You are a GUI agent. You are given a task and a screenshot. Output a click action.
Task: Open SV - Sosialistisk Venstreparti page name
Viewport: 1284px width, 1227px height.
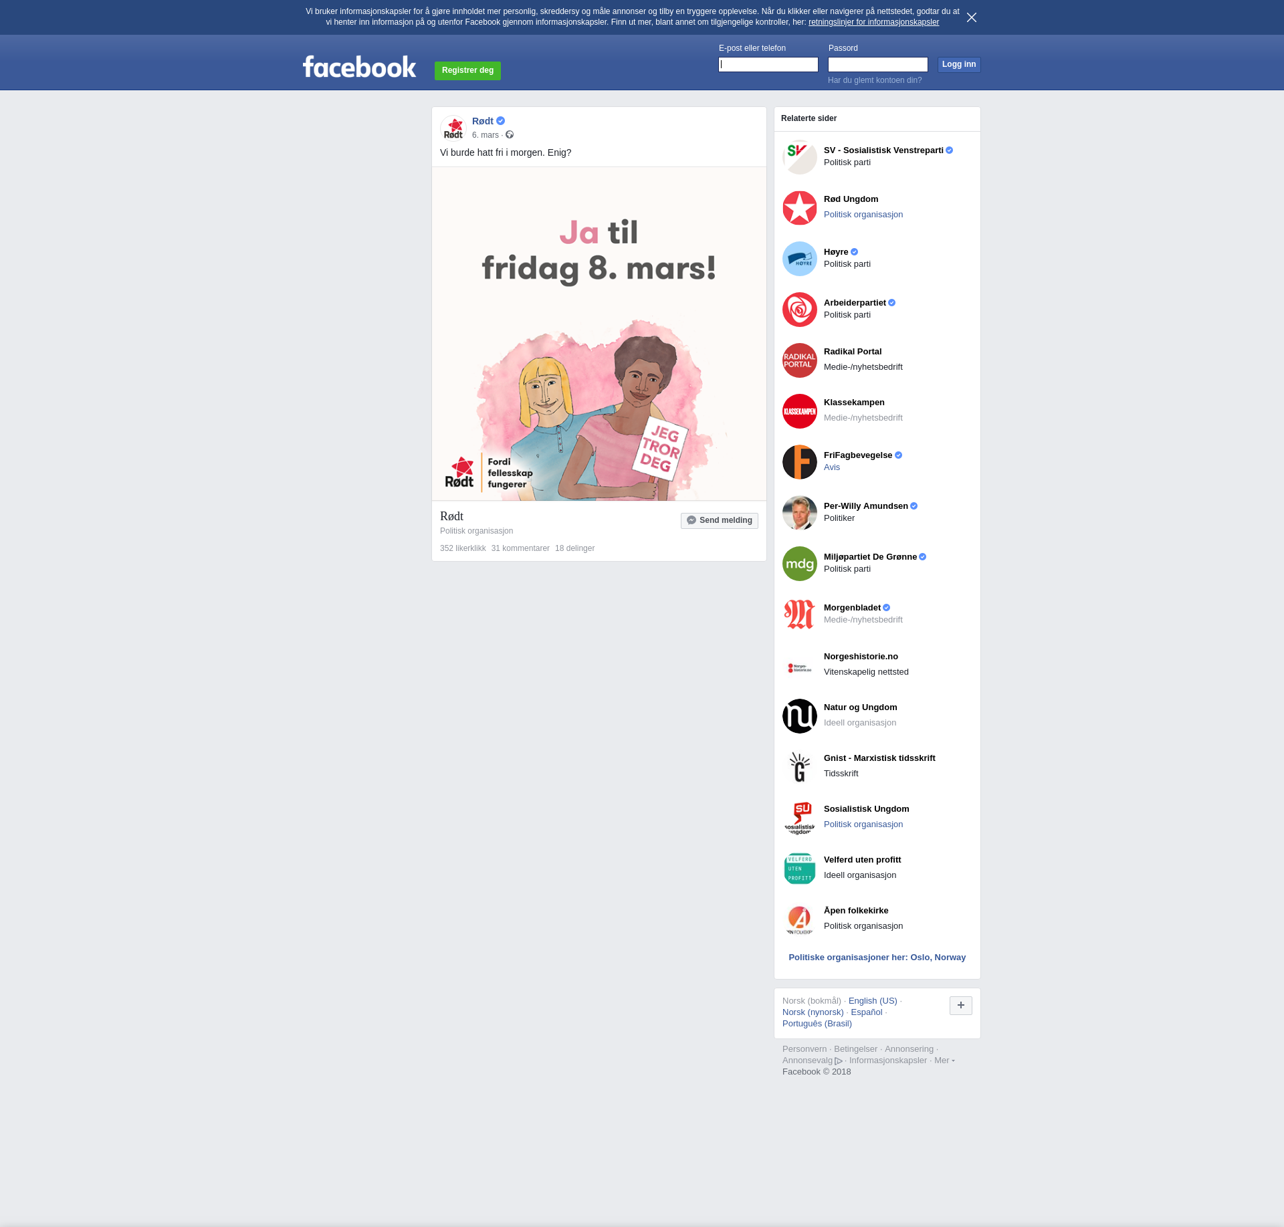coord(883,150)
